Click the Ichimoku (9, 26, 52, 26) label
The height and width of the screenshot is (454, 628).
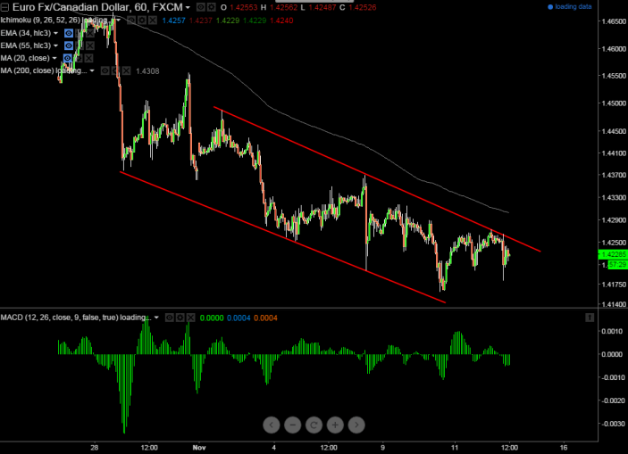[x=40, y=20]
